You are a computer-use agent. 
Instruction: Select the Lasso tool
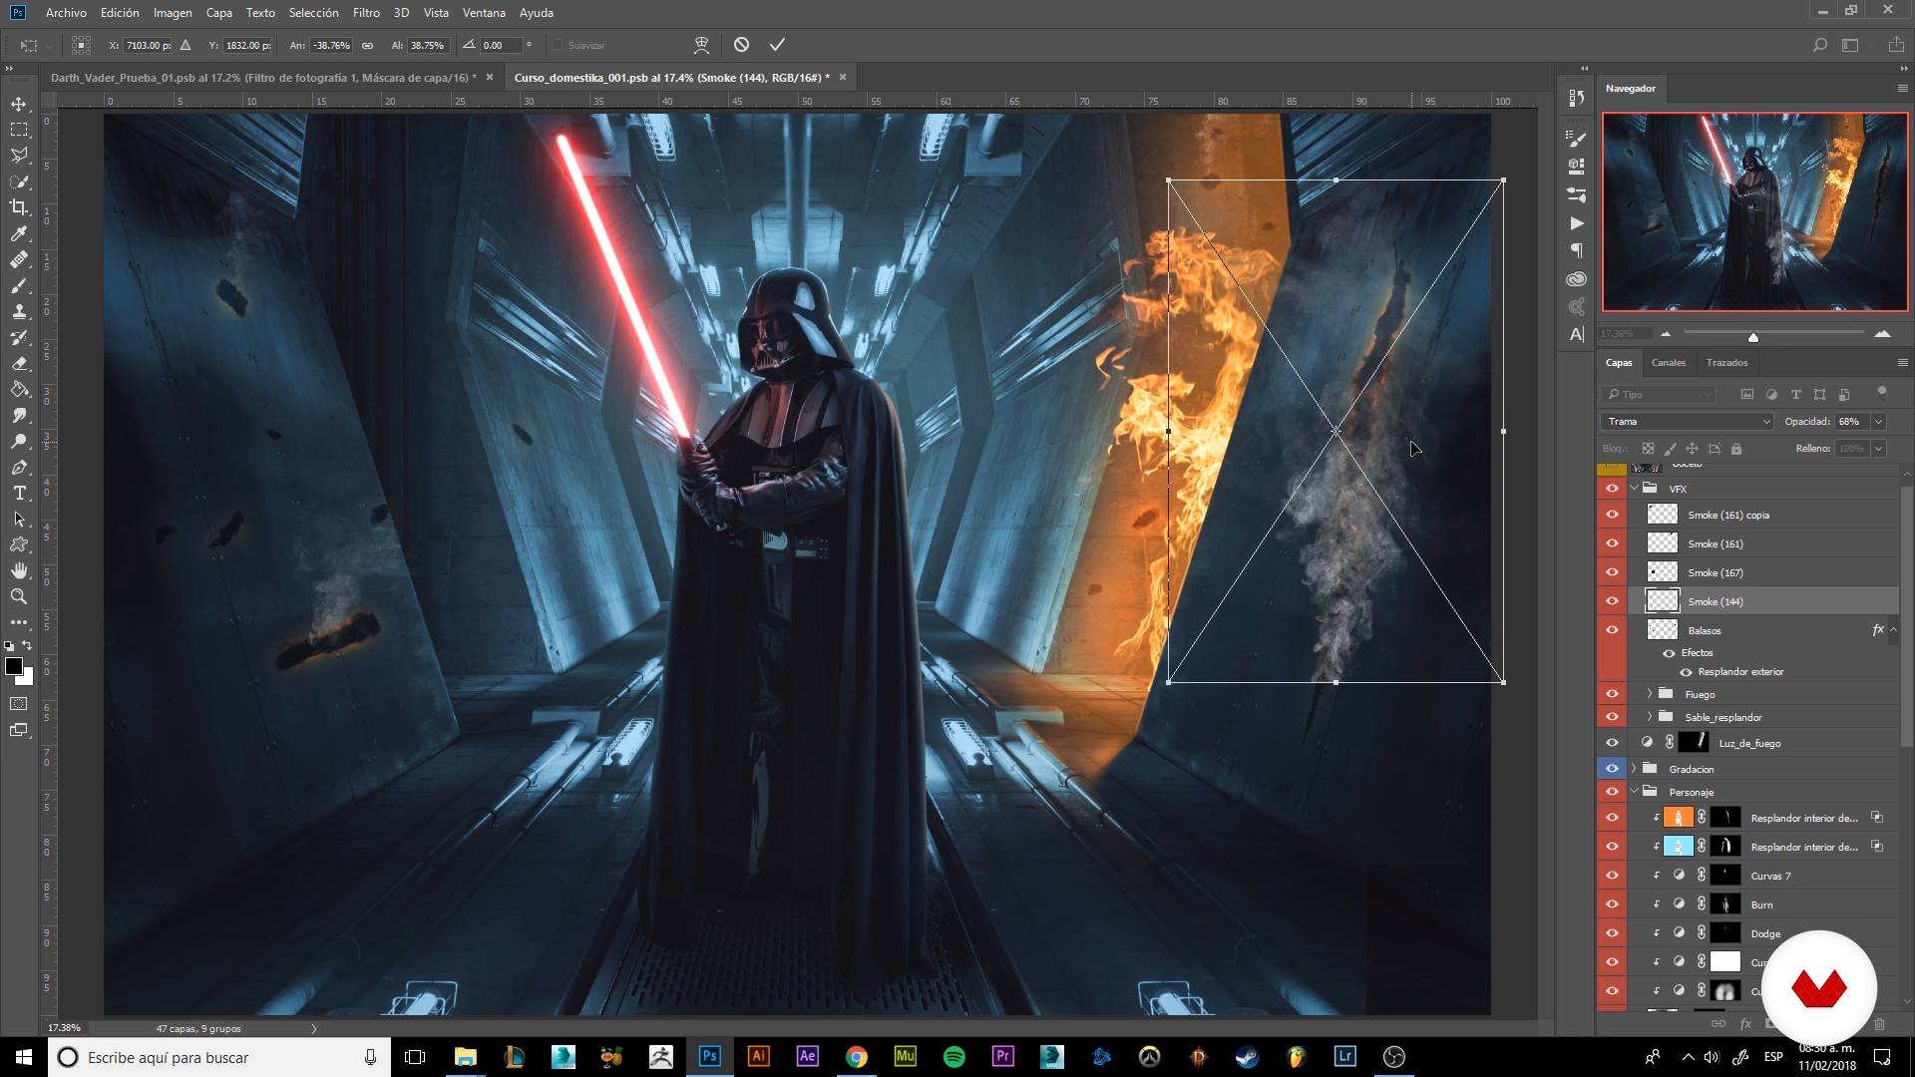19,156
